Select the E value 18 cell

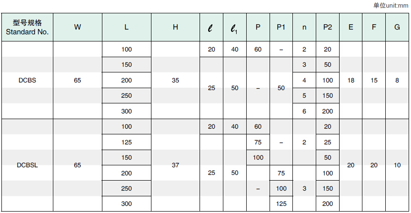tap(351, 81)
